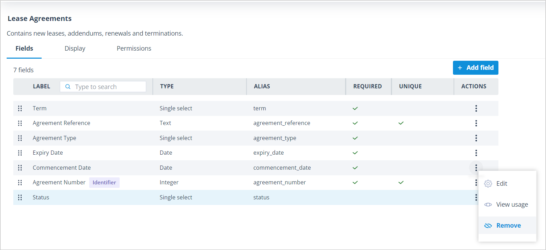Grab the drag handle for Expiry Date row
This screenshot has height=250, width=546.
click(x=20, y=153)
